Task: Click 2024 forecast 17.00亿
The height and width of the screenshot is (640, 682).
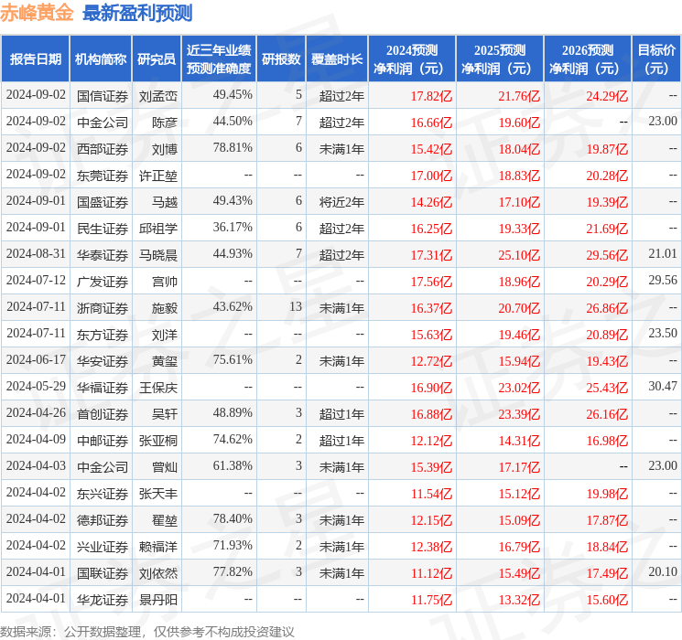Action: [431, 176]
